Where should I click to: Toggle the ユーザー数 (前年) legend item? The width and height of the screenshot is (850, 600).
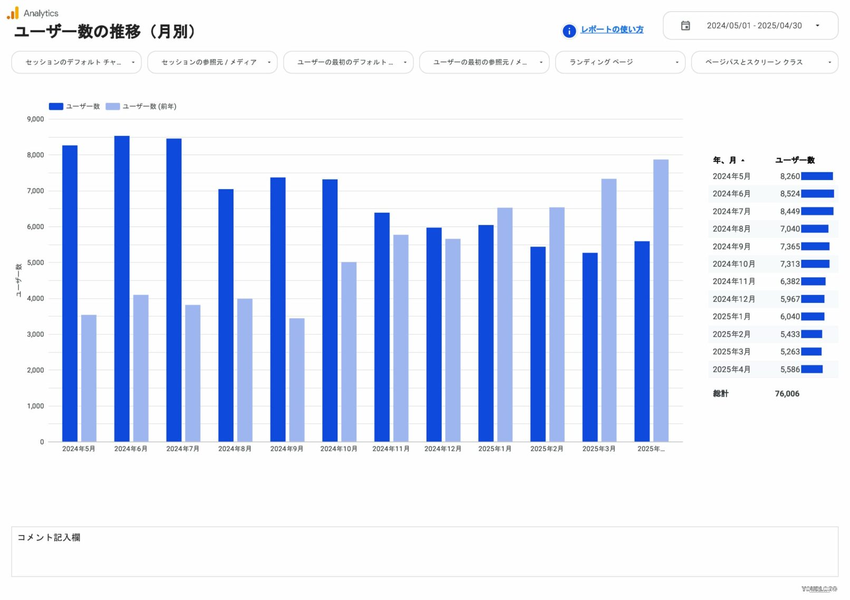click(x=140, y=106)
